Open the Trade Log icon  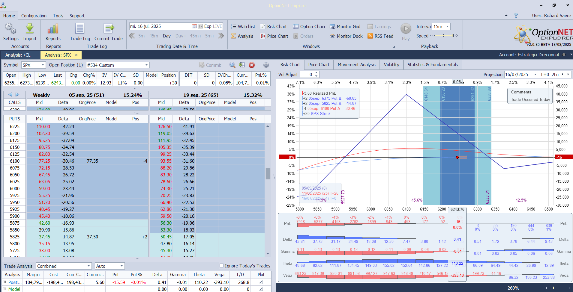[x=80, y=29]
